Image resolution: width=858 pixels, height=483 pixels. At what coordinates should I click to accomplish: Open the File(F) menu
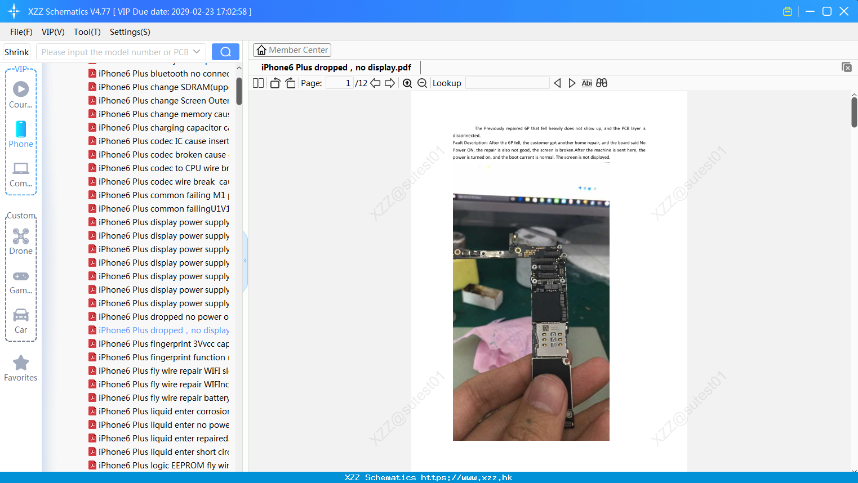coord(21,32)
